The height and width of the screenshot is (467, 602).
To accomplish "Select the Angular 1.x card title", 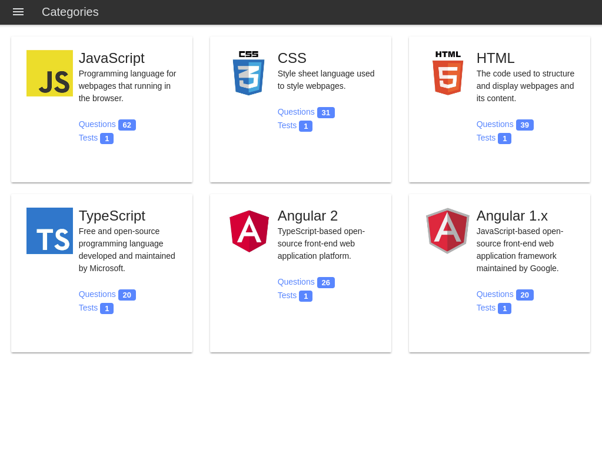I will tap(512, 216).
